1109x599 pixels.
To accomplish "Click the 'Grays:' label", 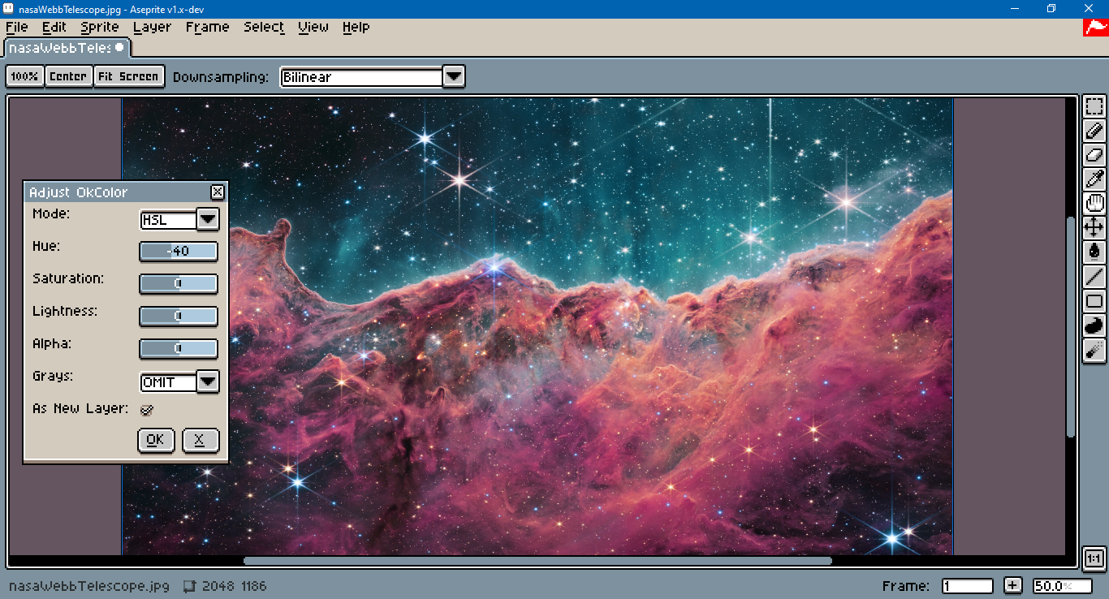I will tap(53, 377).
